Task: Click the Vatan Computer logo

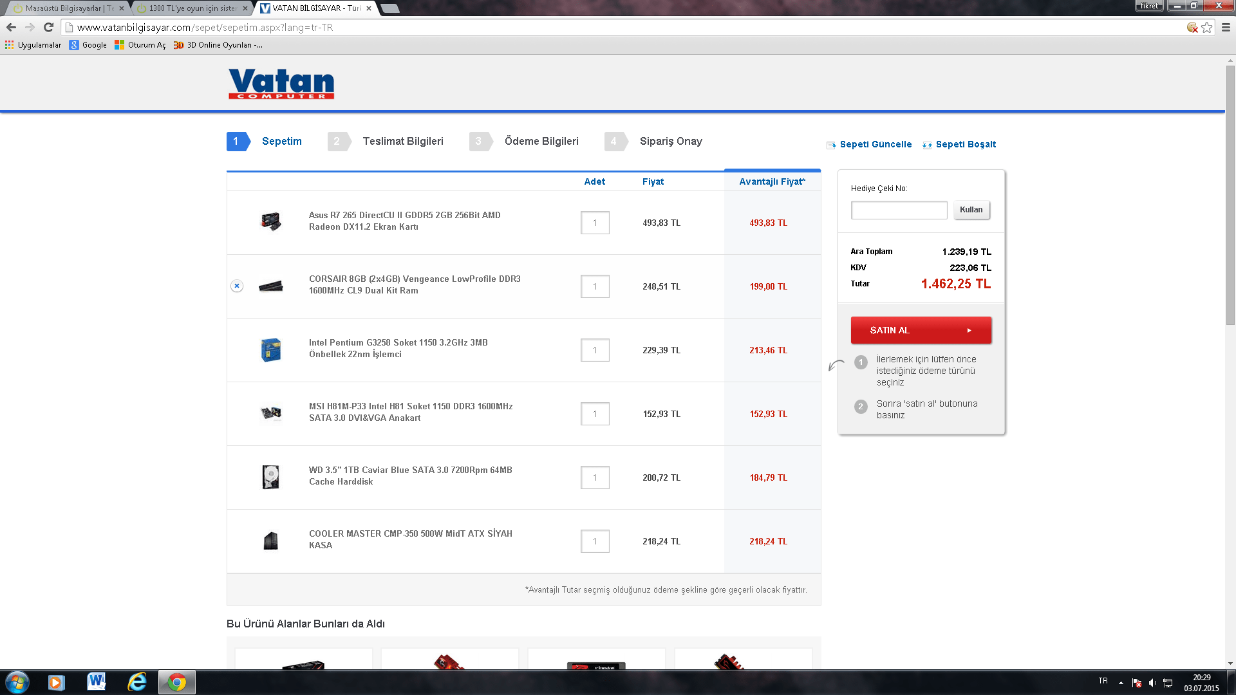Action: (281, 84)
